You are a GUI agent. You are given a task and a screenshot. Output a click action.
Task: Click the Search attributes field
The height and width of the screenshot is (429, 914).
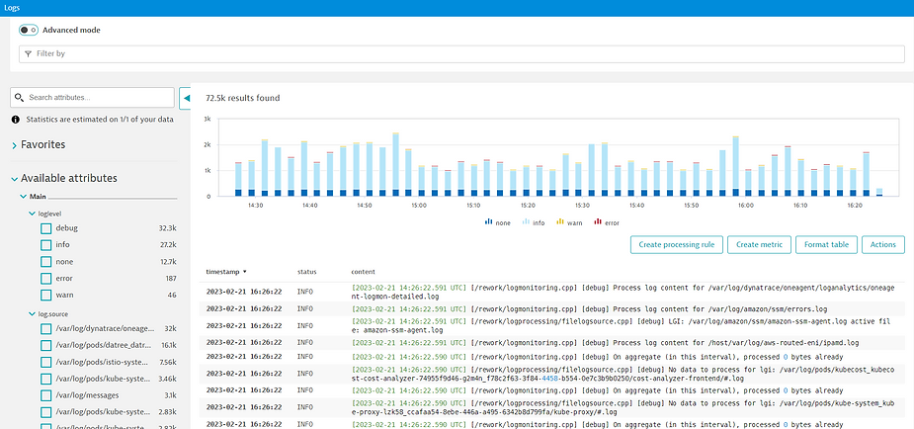click(92, 97)
